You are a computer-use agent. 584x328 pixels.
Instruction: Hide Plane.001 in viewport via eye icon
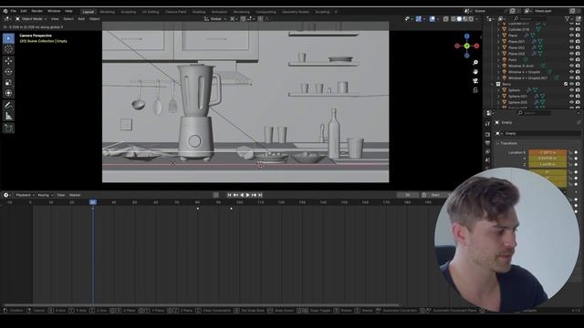[571, 41]
